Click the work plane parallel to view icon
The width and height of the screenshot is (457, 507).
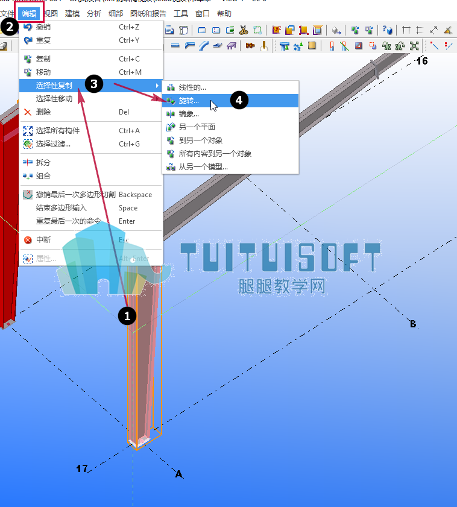tap(290, 30)
